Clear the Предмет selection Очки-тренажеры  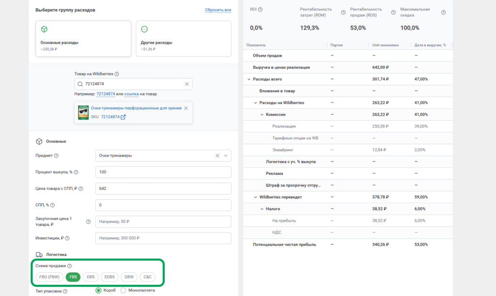pyautogui.click(x=217, y=156)
